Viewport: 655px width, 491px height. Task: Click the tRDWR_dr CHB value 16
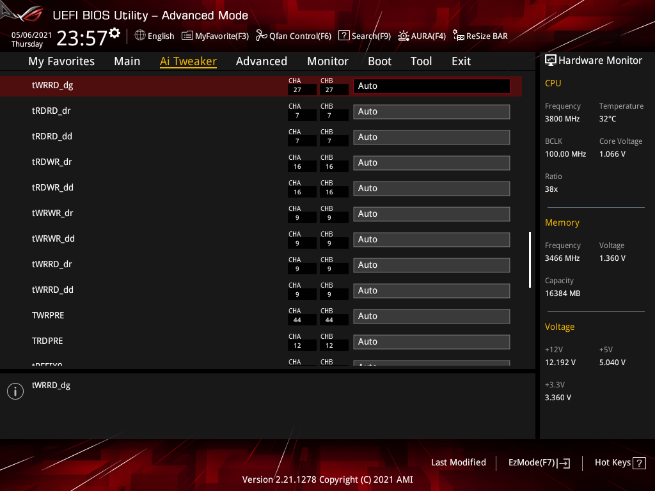(x=329, y=167)
